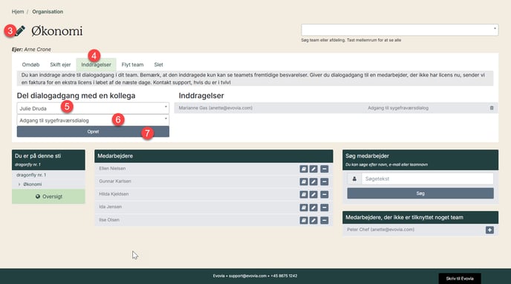Edit Ida Jensen with pencil icon

(313, 207)
